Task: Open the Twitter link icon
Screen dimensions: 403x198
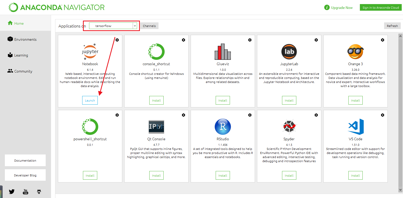Action: [x=12, y=192]
